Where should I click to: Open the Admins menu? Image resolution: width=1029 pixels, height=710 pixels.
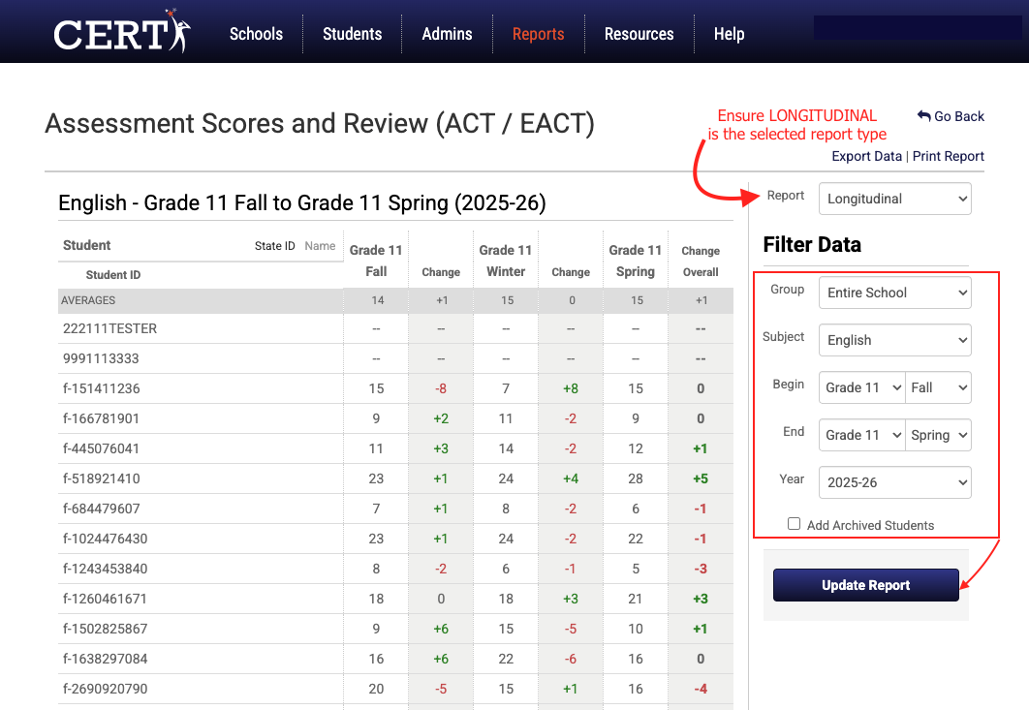[x=447, y=34]
